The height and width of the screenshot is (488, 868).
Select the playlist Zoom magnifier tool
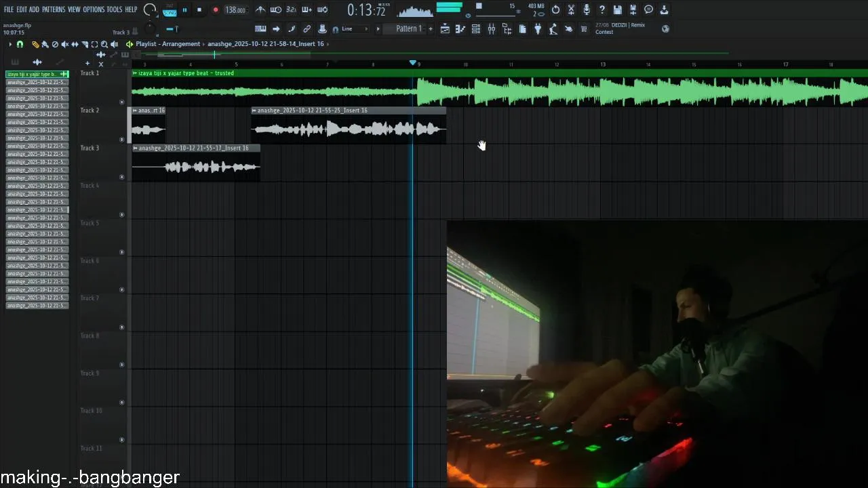pos(104,44)
